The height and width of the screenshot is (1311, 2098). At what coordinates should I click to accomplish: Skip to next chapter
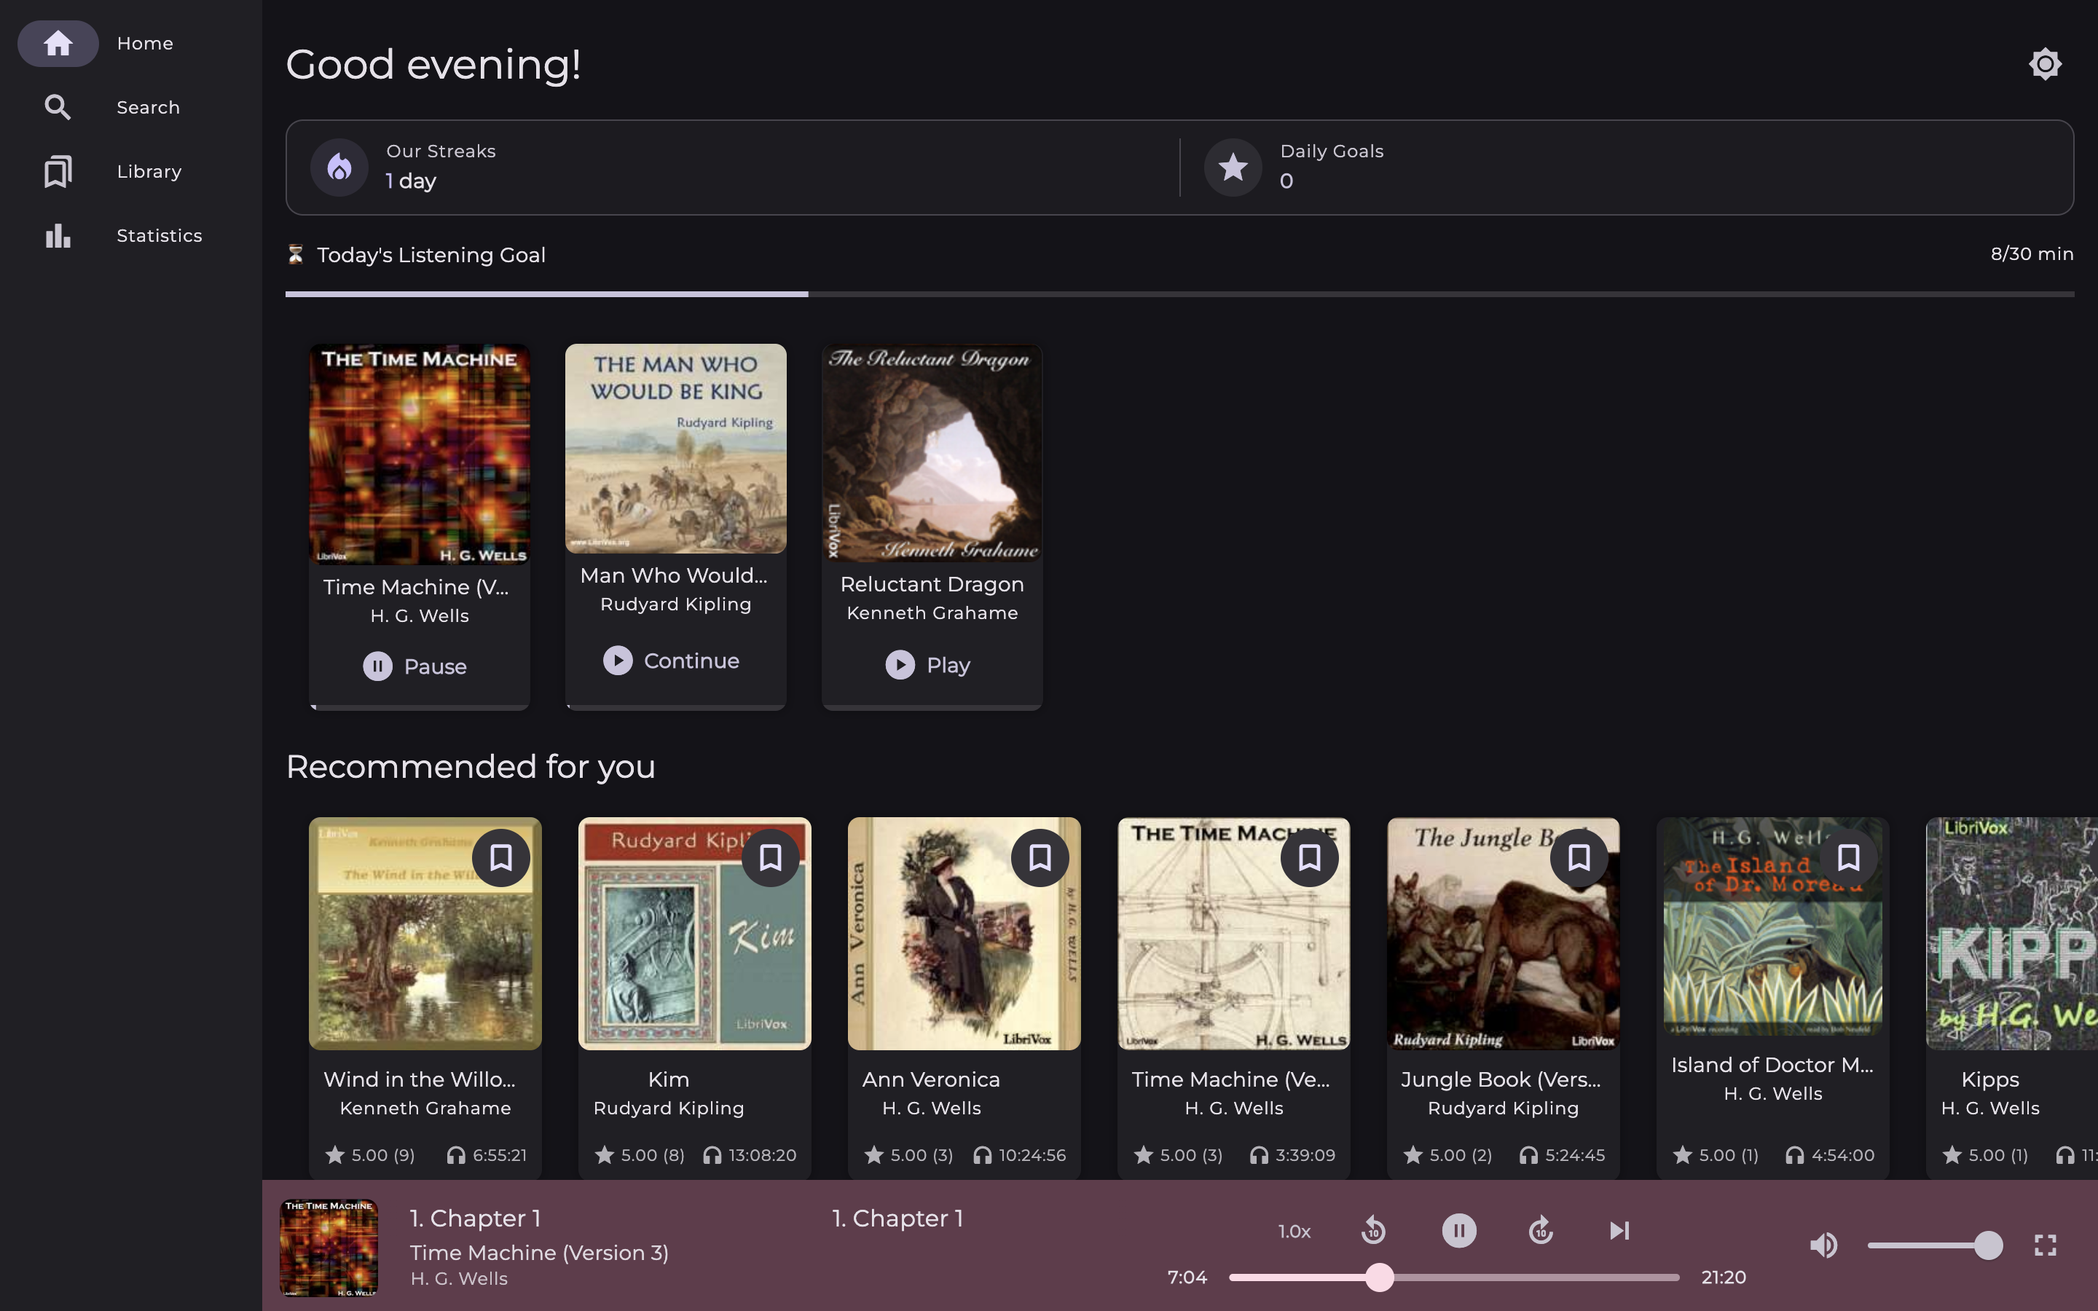tap(1619, 1230)
